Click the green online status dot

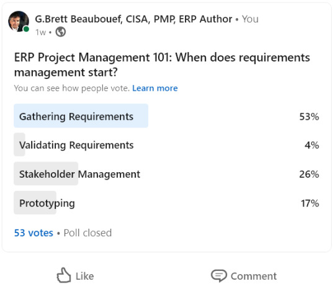pyautogui.click(x=26, y=29)
